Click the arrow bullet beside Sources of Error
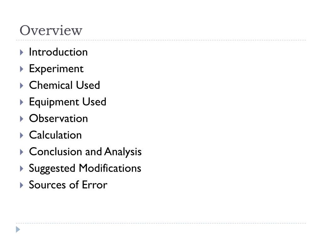Screen dimensions: 322x241 (x=22, y=185)
